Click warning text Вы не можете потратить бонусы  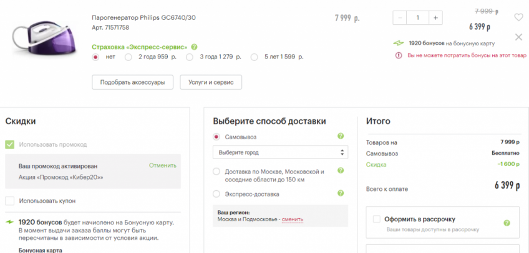[467, 55]
